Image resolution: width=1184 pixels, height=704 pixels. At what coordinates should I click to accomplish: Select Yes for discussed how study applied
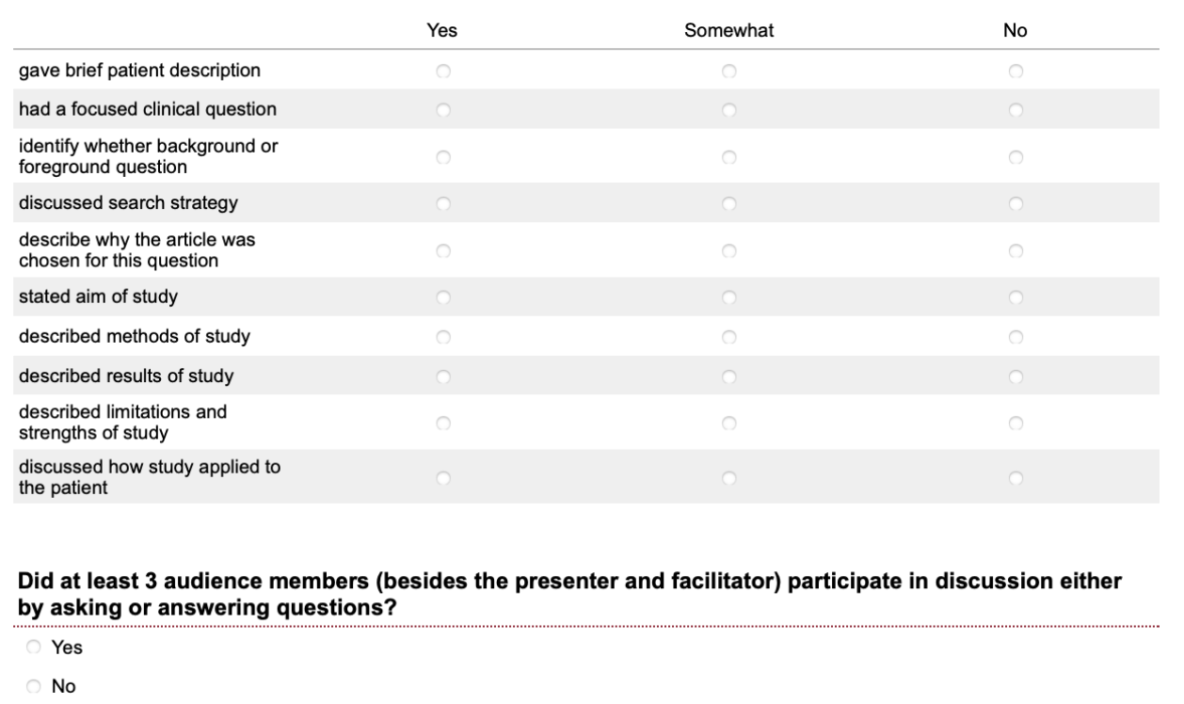click(442, 478)
